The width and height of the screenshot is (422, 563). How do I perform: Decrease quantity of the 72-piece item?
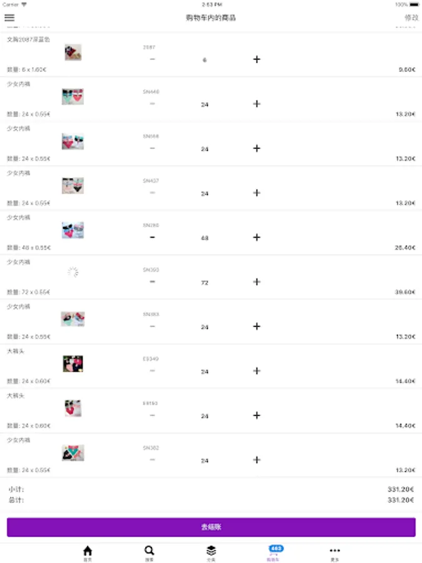click(153, 282)
